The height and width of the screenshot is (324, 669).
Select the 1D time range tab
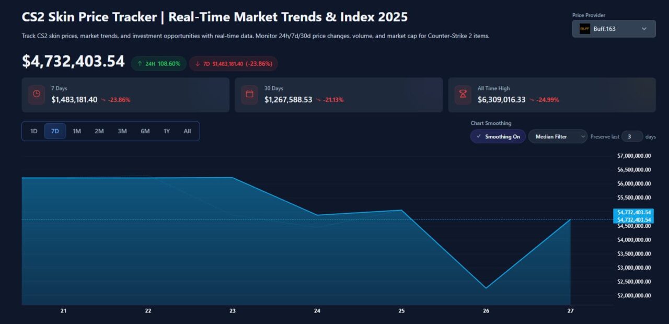click(x=34, y=131)
